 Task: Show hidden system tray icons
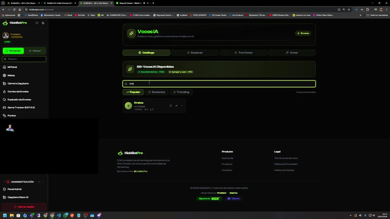350,215
